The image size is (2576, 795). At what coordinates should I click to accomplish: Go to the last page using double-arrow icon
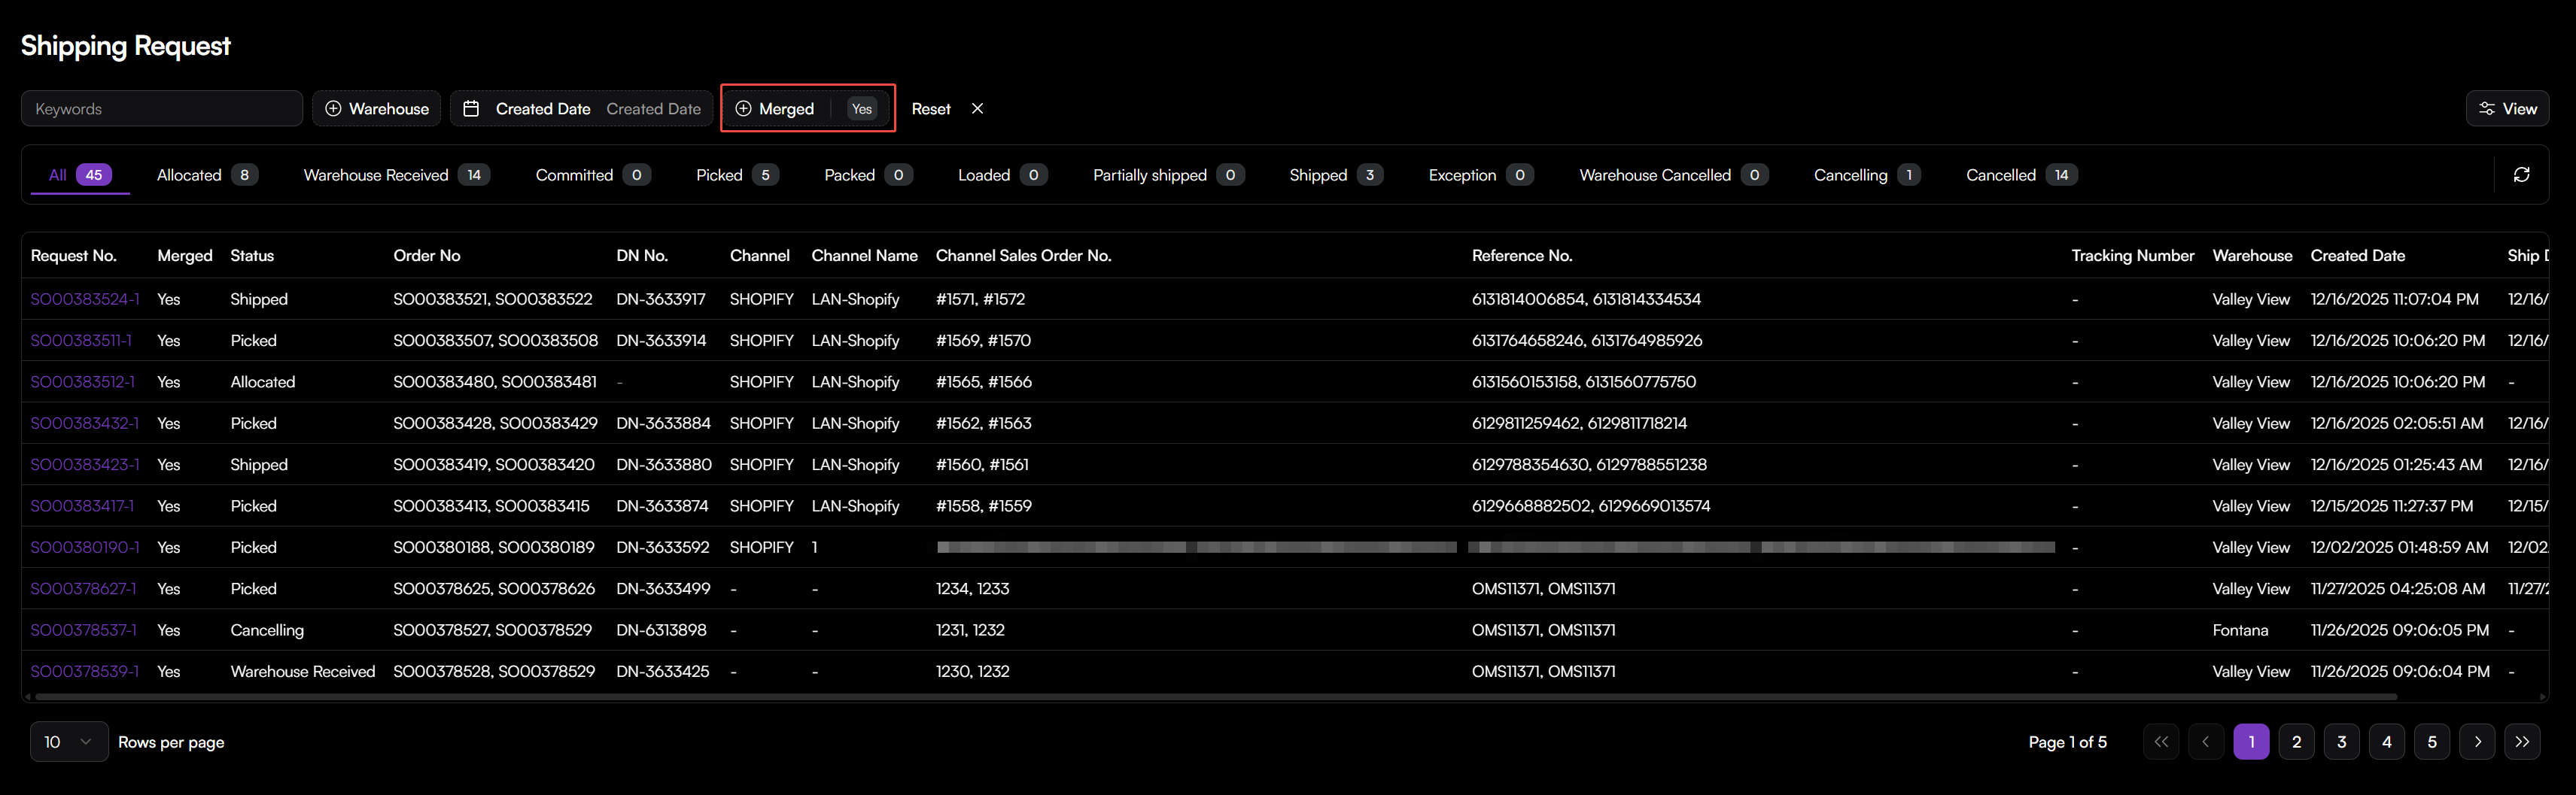click(x=2521, y=742)
